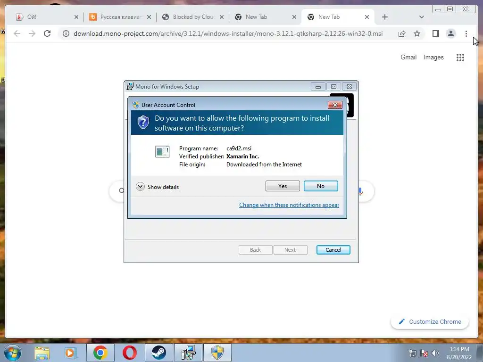Image resolution: width=483 pixels, height=362 pixels.
Task: Maximize the Chrome window
Action: (450, 9)
